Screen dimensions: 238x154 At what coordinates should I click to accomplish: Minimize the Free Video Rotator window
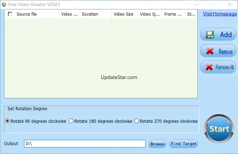click(x=197, y=5)
